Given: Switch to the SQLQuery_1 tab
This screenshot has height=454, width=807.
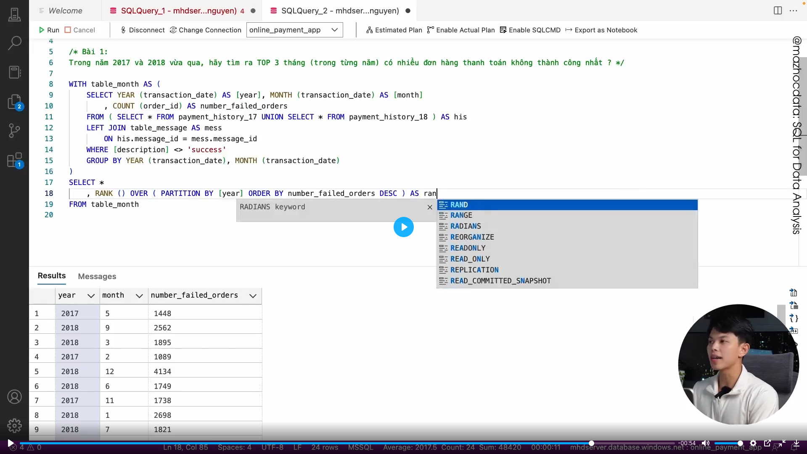Looking at the screenshot, I should 178,11.
